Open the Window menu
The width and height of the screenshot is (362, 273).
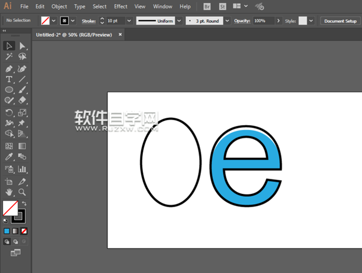coord(162,7)
